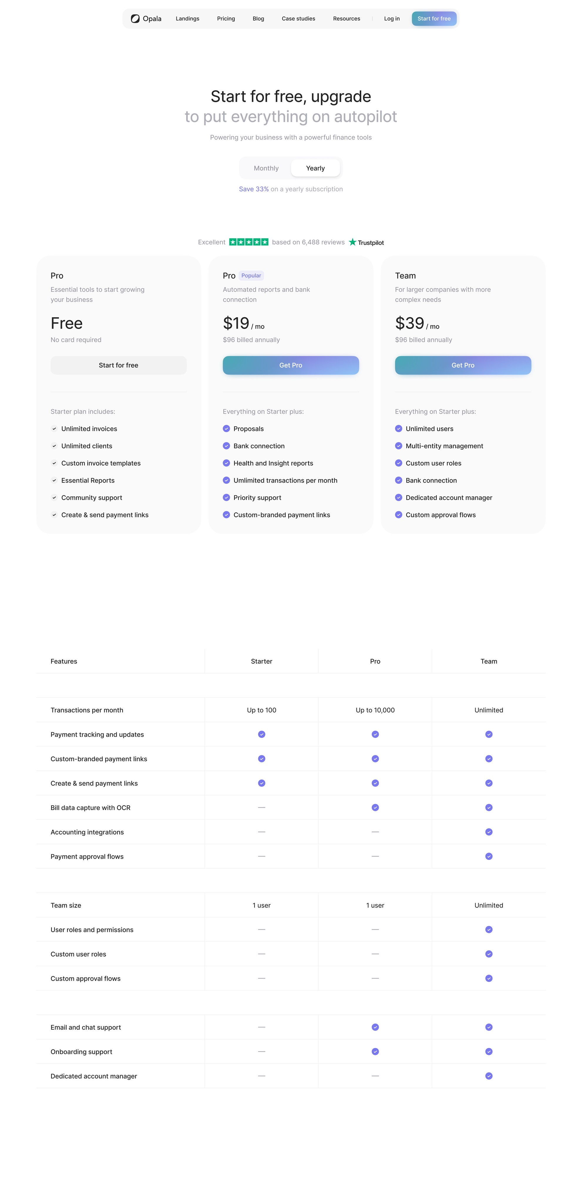Click the green five-star rating badge
Image resolution: width=582 pixels, height=1203 pixels.
coord(248,242)
